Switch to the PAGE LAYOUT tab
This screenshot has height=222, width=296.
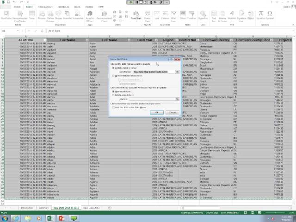click(45, 7)
